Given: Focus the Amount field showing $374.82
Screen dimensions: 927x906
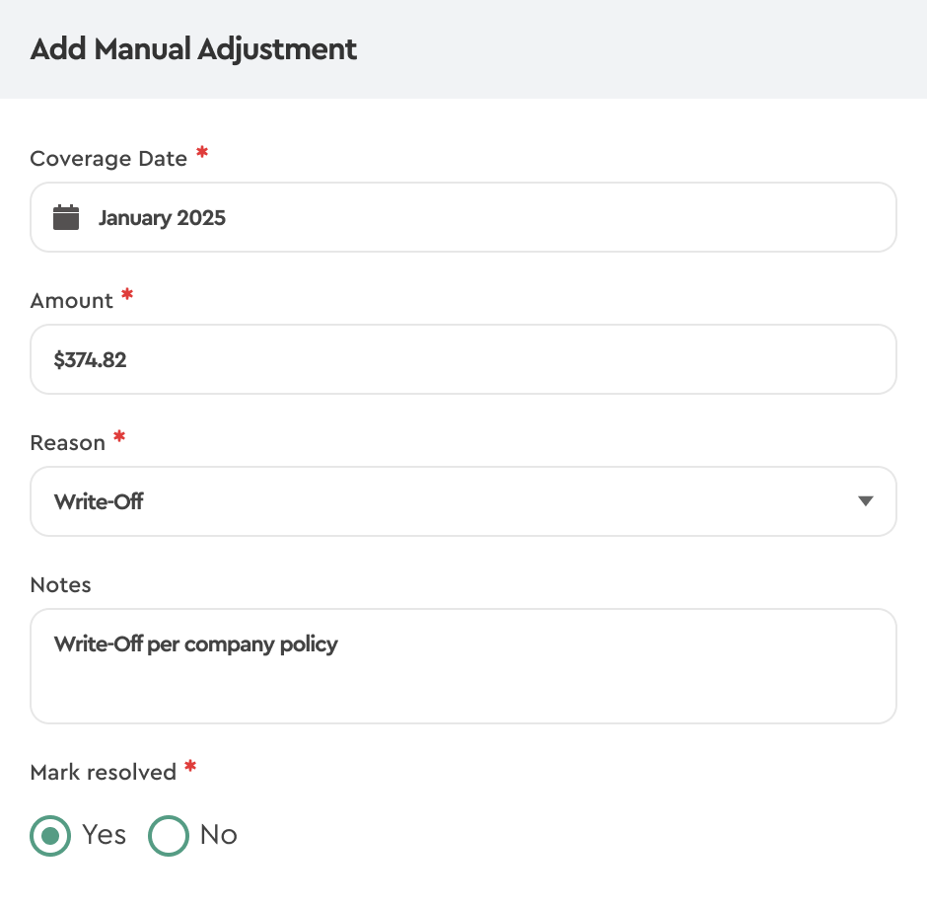Looking at the screenshot, I should coord(463,360).
